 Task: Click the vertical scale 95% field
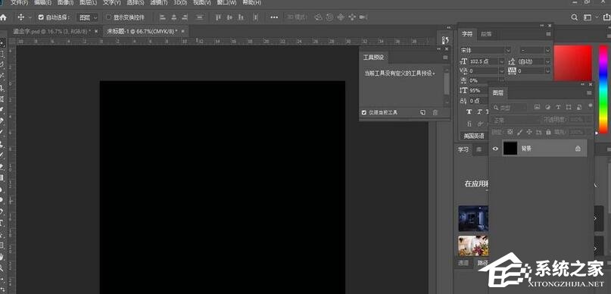478,90
